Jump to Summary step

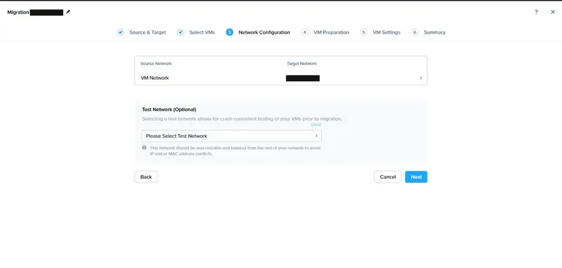435,32
